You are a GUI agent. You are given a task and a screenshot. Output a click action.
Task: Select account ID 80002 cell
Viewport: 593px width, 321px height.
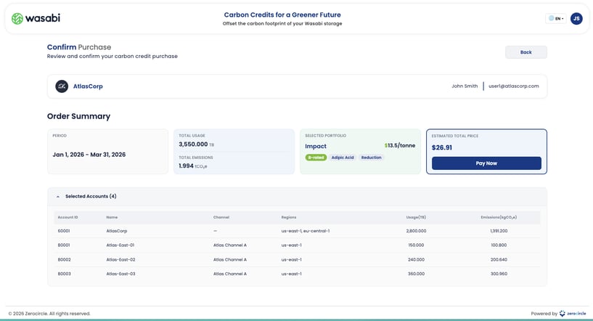coord(64,260)
